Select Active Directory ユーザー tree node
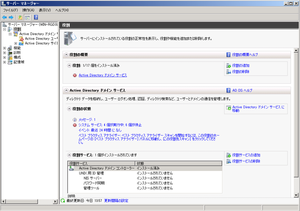The width and height of the screenshot is (300, 211). coord(41,38)
